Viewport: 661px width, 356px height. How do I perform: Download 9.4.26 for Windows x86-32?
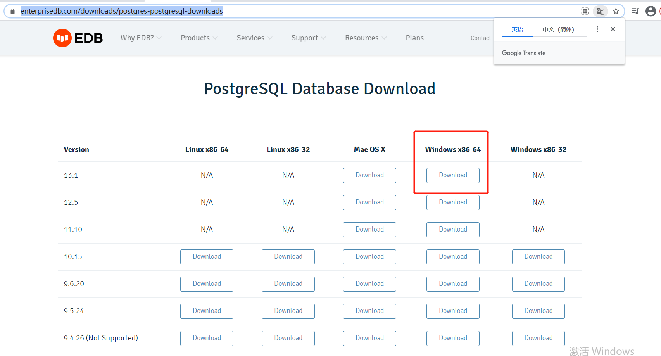[x=538, y=338]
